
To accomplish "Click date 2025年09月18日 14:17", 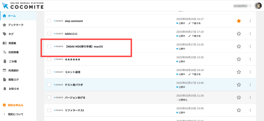I will [190, 19].
